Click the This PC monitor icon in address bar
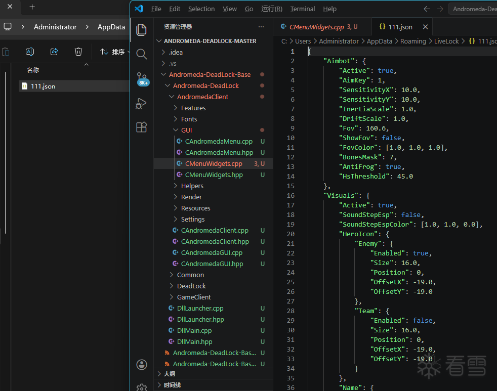 point(8,27)
